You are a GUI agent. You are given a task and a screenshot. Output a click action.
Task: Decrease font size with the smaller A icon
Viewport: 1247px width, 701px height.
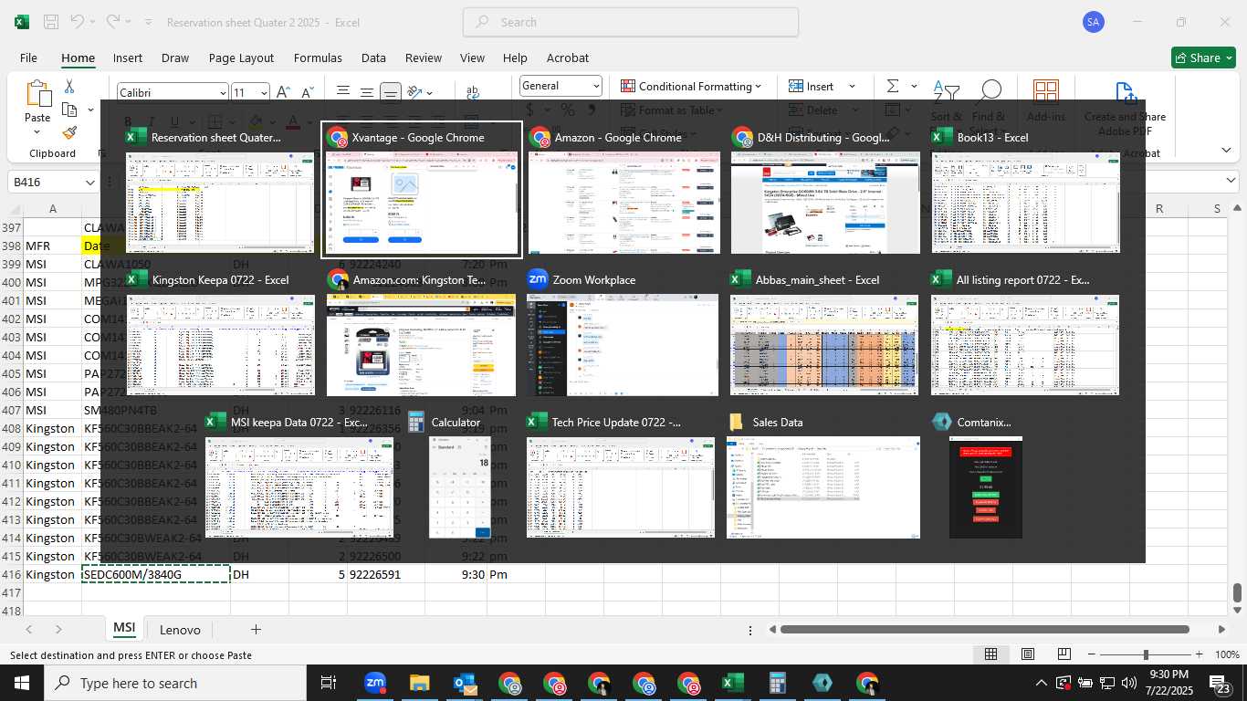tap(308, 92)
